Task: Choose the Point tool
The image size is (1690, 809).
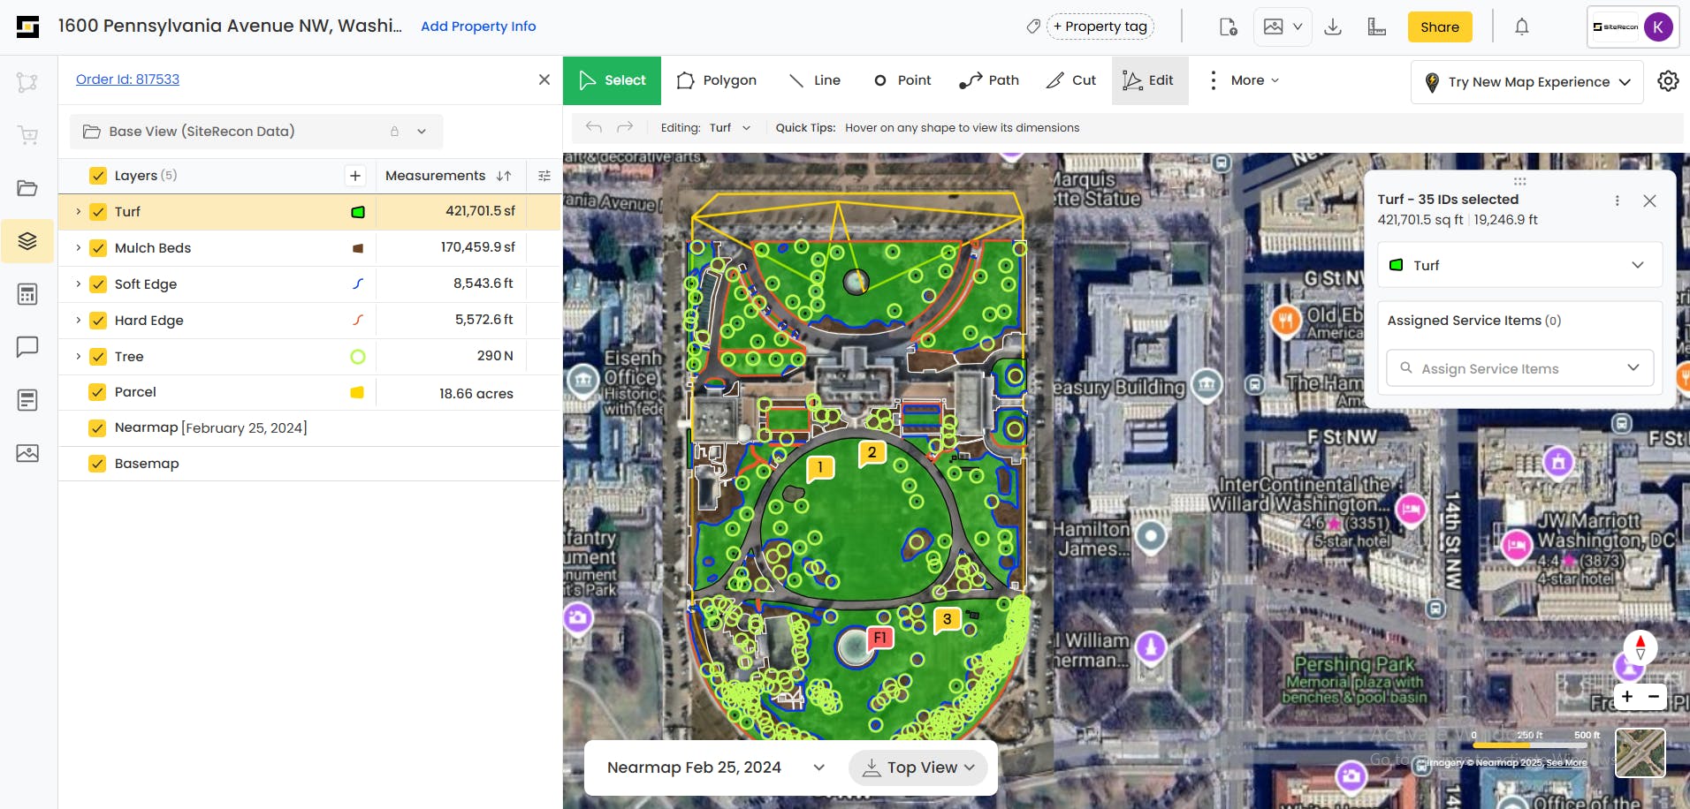Action: tap(902, 80)
